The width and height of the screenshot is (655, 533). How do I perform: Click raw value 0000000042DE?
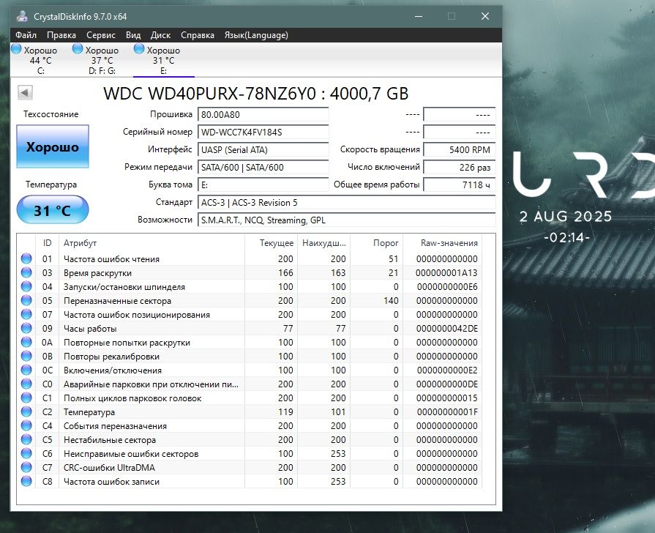(x=446, y=329)
